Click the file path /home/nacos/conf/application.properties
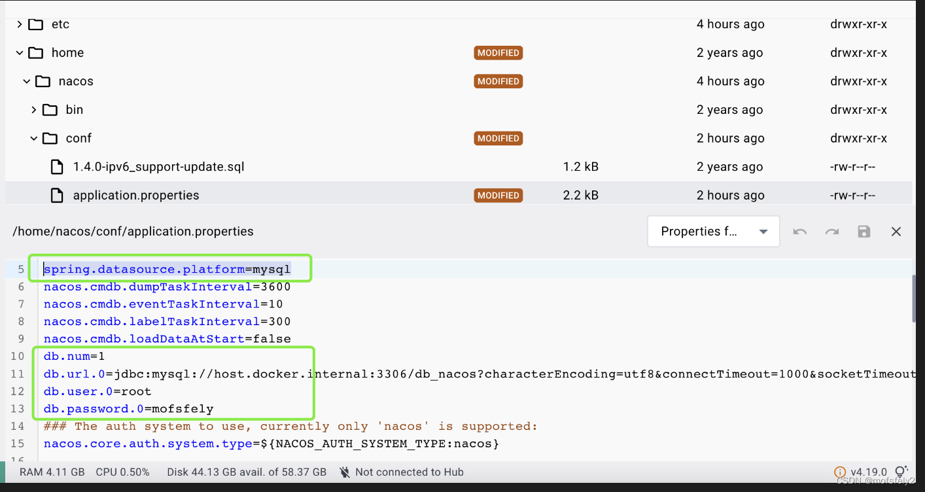925x492 pixels. [x=133, y=232]
